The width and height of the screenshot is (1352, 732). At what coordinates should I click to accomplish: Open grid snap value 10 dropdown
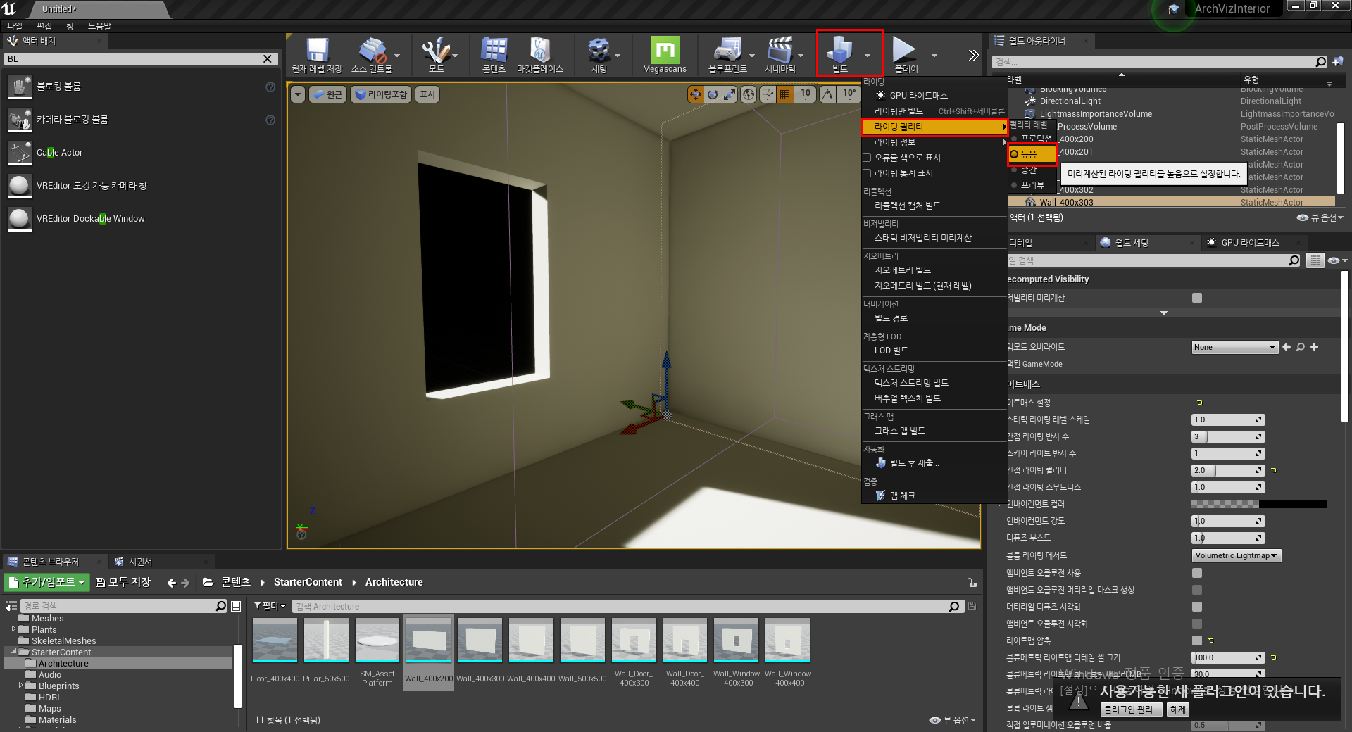click(806, 94)
